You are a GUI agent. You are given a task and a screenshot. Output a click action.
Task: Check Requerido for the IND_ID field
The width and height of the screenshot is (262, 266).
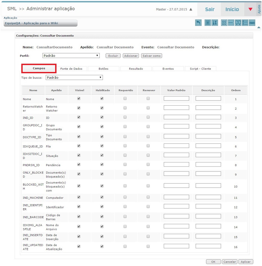point(125,117)
